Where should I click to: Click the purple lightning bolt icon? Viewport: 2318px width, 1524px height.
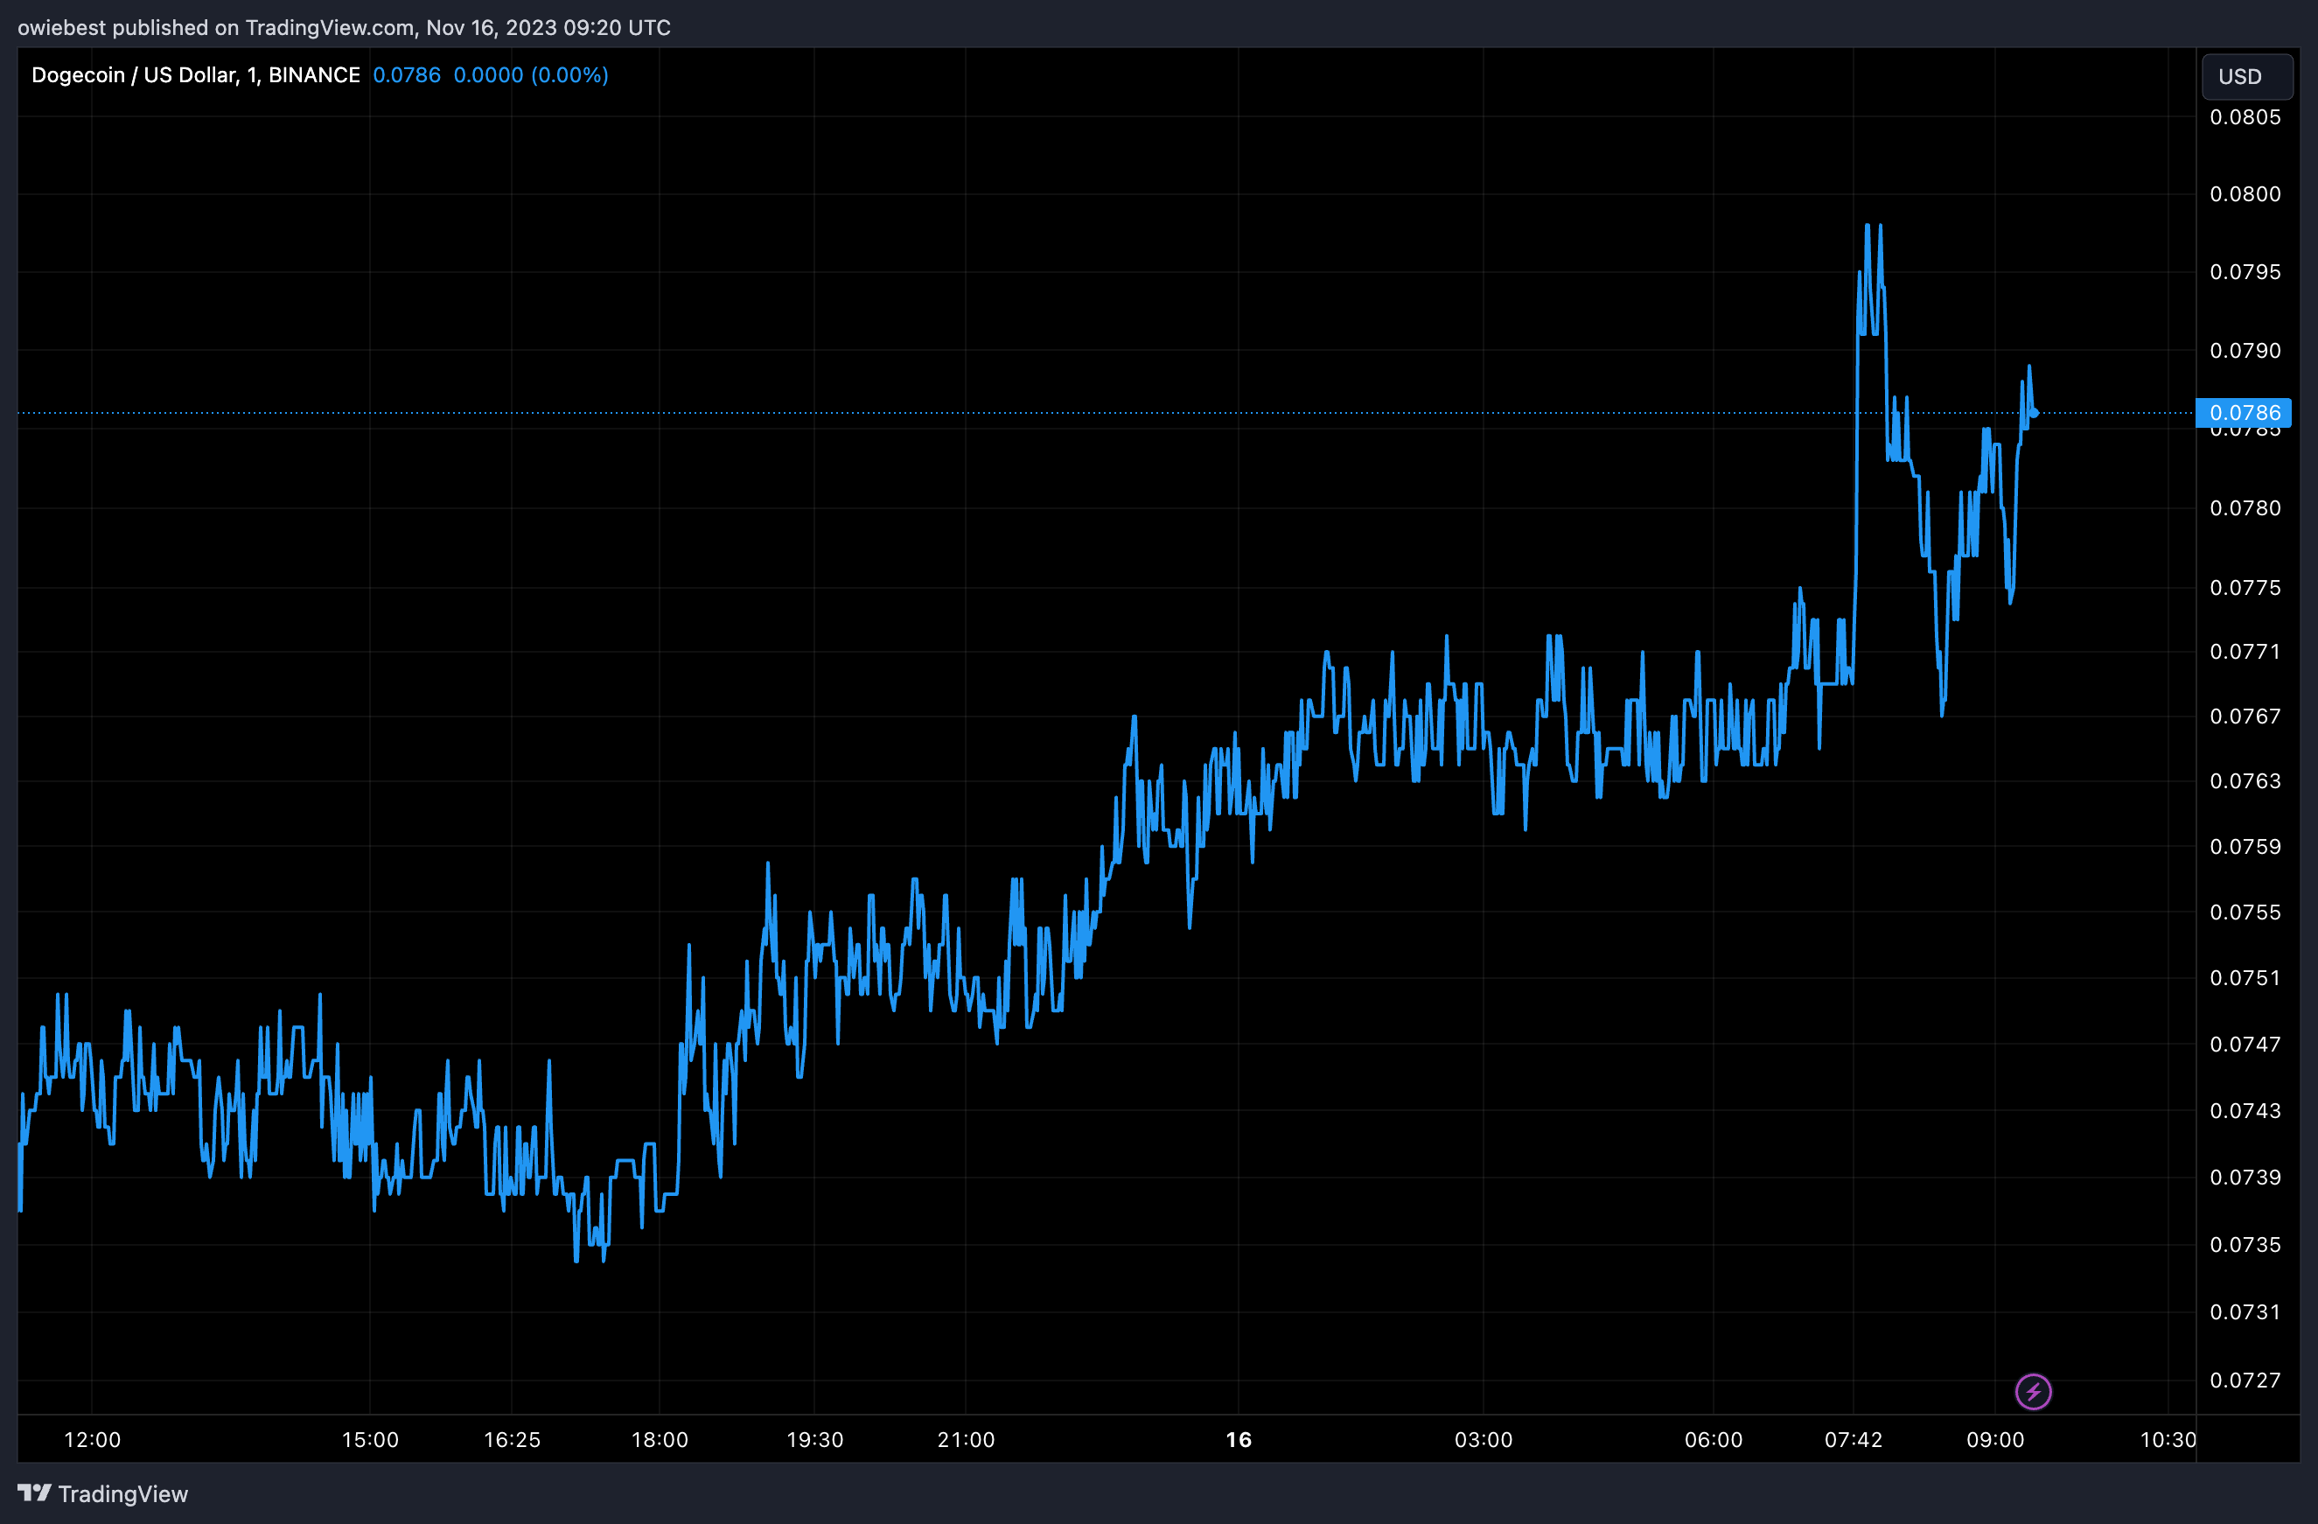tap(2033, 1392)
